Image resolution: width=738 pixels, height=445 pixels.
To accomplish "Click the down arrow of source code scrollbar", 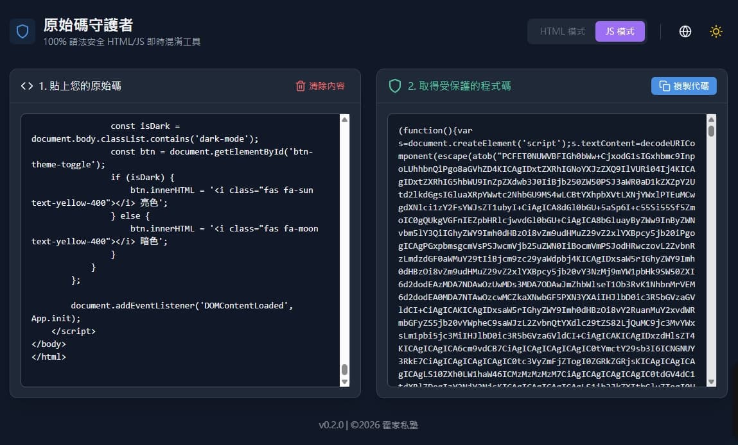I will [344, 382].
